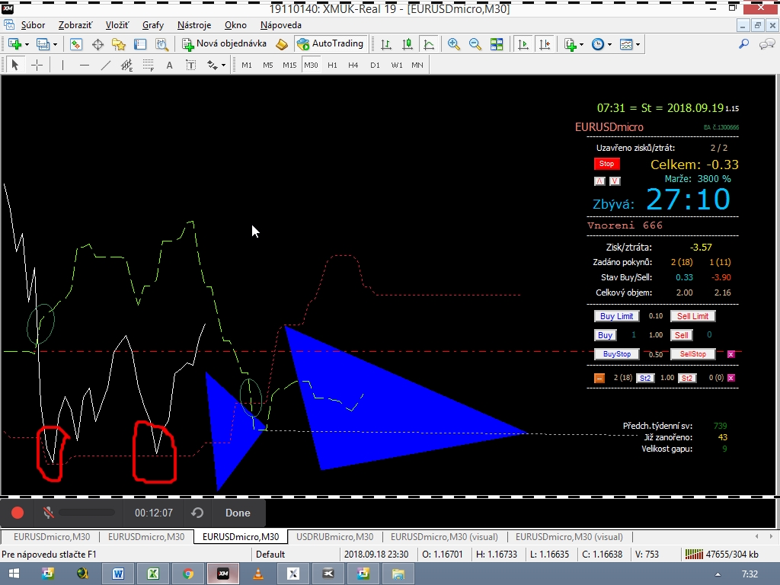Select the text 'A' drawing tool
This screenshot has width=780, height=585.
(x=170, y=65)
